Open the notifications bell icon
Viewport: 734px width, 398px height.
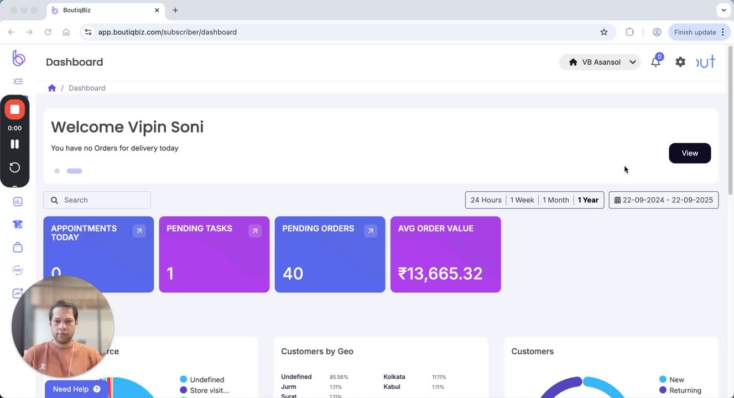click(x=655, y=62)
